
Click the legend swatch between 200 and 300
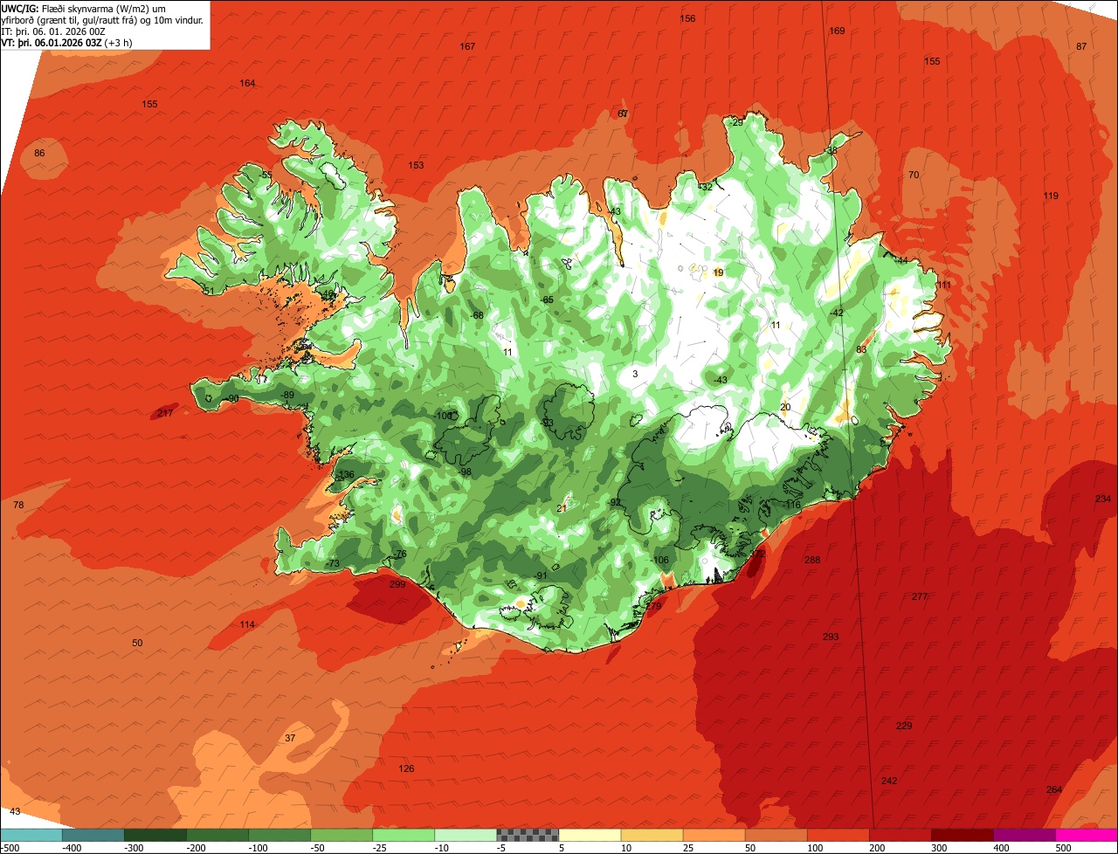900,835
